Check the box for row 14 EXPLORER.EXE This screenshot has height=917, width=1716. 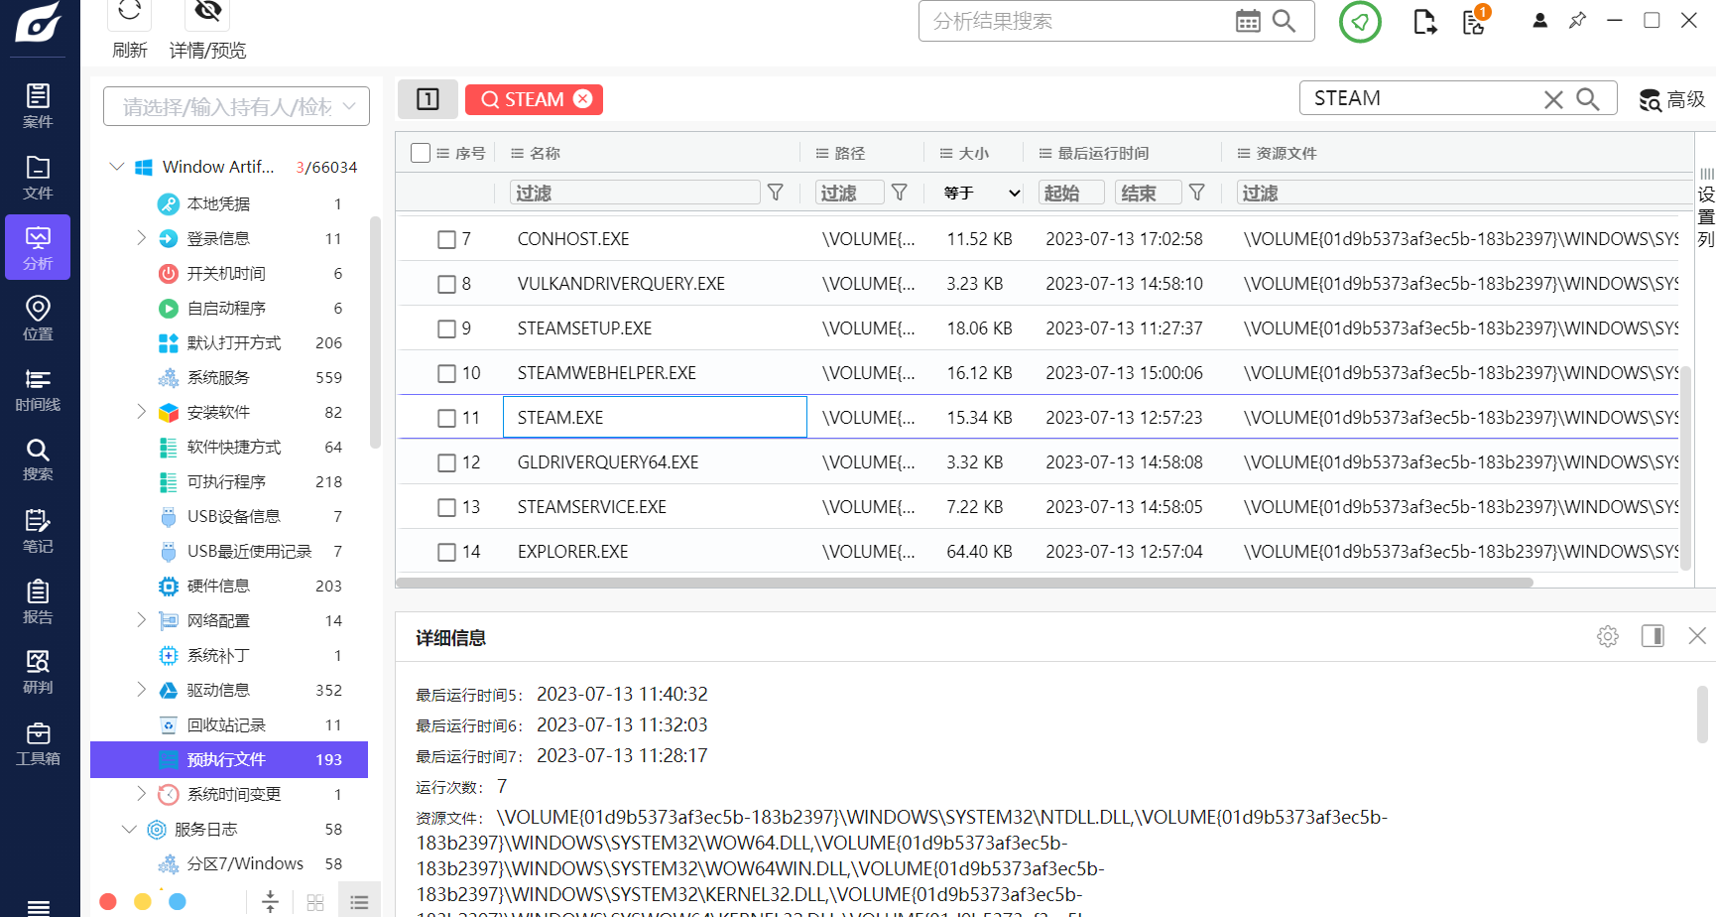[x=447, y=552]
